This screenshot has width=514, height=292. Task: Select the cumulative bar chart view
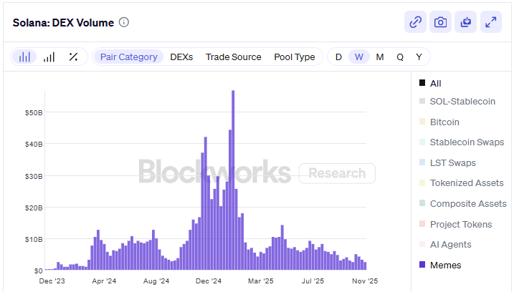49,57
